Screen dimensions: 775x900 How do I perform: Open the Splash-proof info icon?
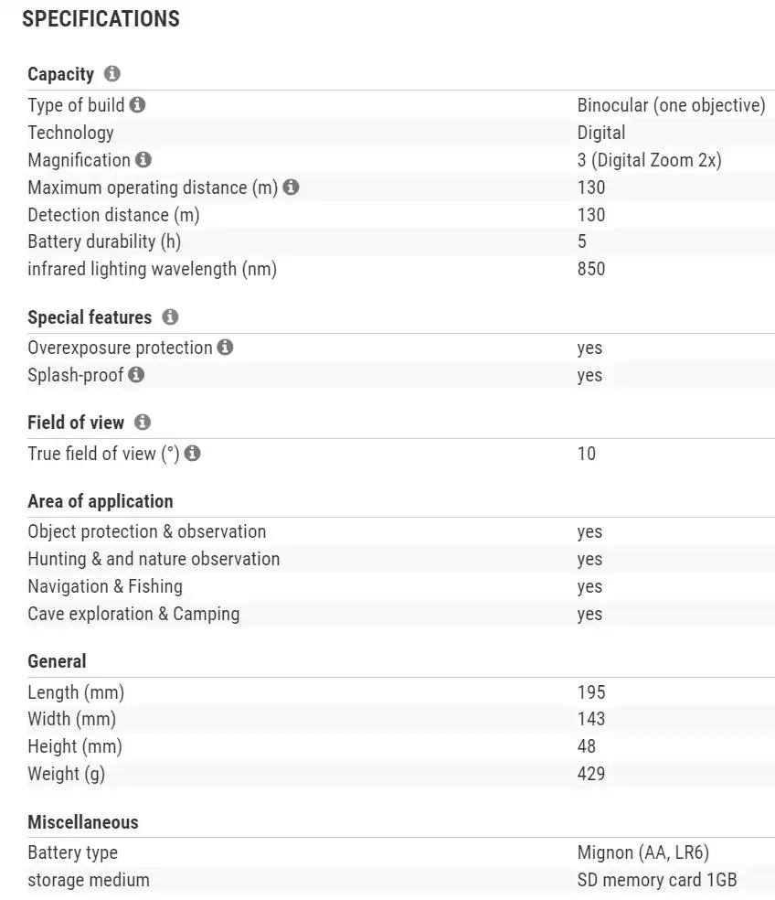136,375
